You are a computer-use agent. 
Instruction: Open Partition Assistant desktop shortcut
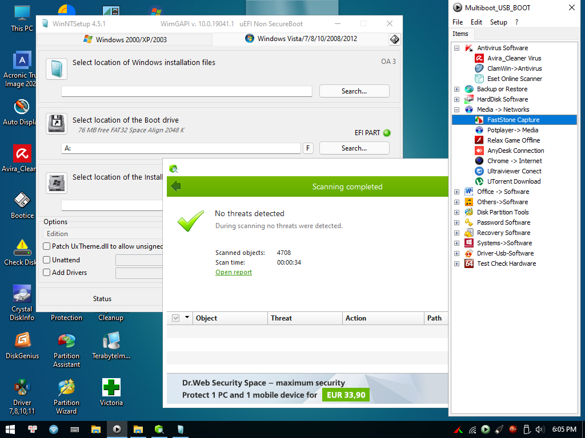coord(66,350)
